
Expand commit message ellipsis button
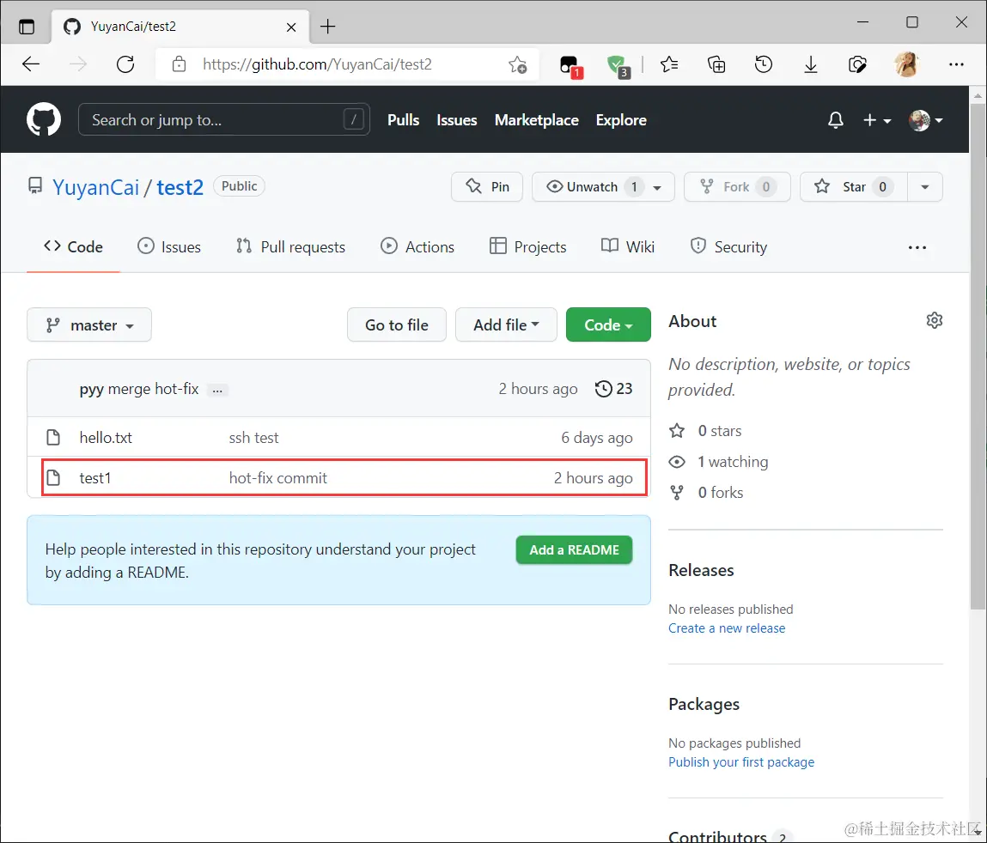(x=217, y=390)
